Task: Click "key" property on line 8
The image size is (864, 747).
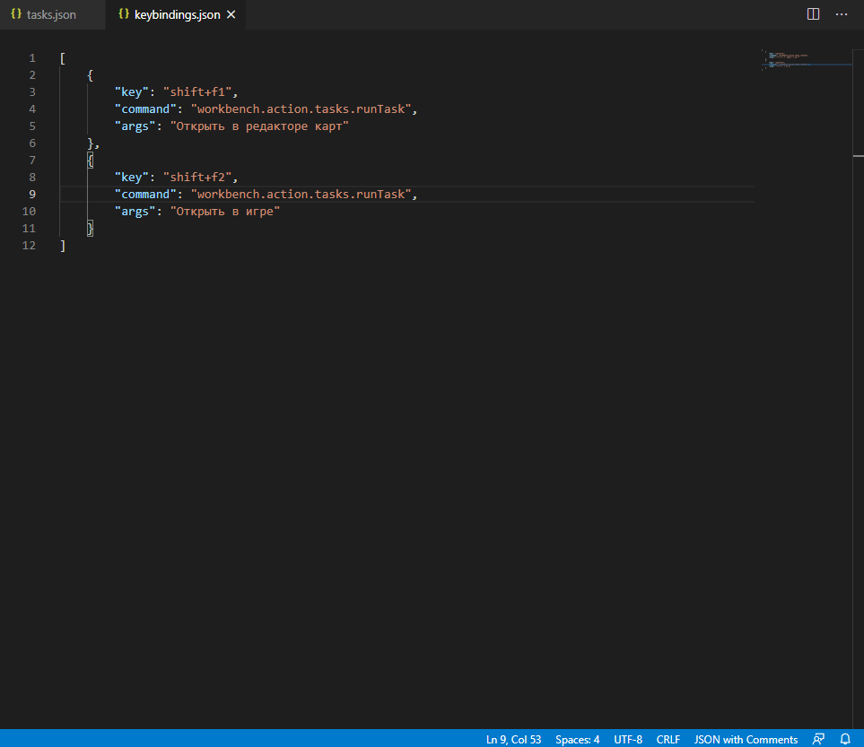Action: pos(132,178)
